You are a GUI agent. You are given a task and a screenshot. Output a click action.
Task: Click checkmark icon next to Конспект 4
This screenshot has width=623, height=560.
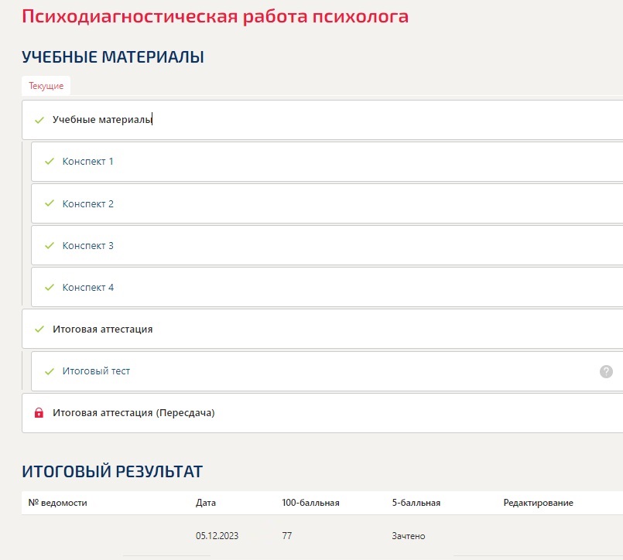50,287
